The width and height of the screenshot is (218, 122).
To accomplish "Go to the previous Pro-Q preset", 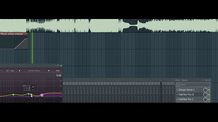I will pyautogui.click(x=19, y=71).
